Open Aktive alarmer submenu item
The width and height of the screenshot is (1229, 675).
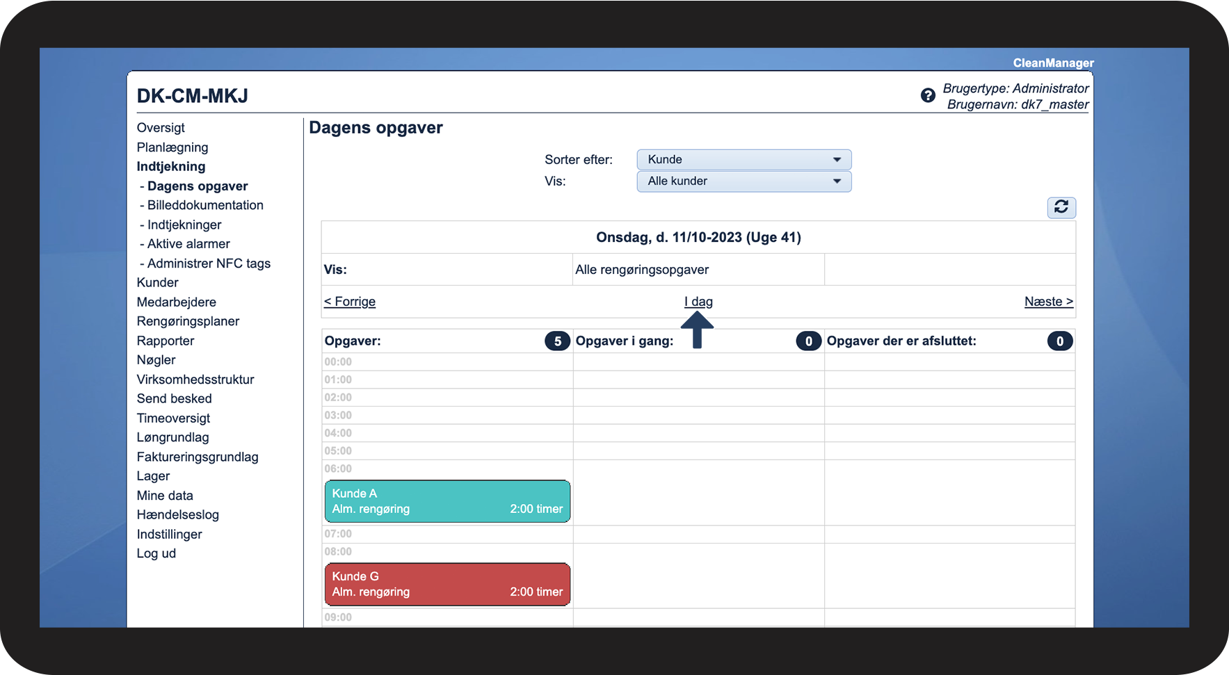(x=188, y=244)
